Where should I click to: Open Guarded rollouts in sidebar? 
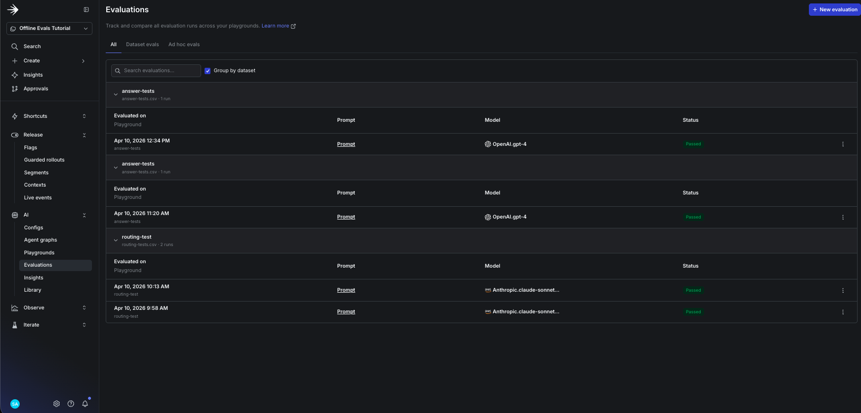[x=44, y=160]
